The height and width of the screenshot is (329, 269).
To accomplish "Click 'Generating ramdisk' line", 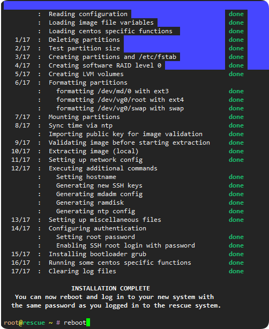I will [x=90, y=203].
